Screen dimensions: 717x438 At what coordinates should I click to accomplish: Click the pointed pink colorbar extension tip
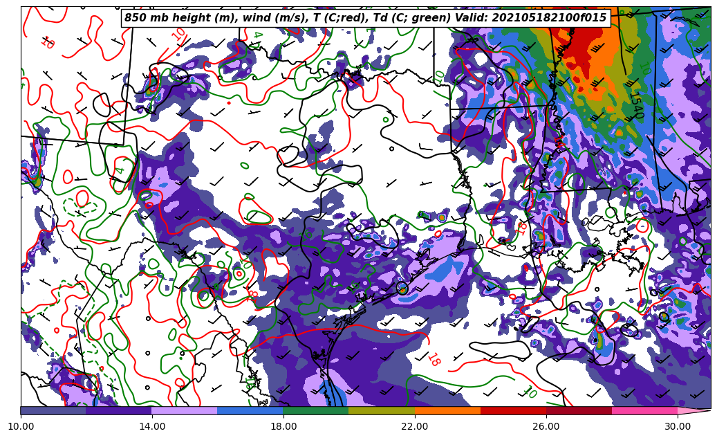click(695, 410)
